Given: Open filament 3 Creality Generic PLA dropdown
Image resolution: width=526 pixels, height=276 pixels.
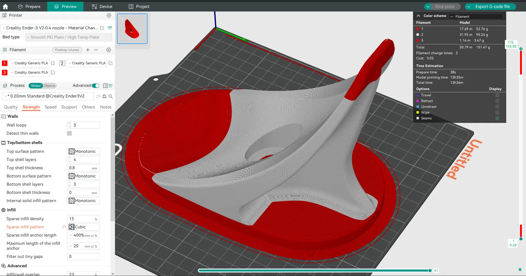Looking at the screenshot, I should coord(29,73).
